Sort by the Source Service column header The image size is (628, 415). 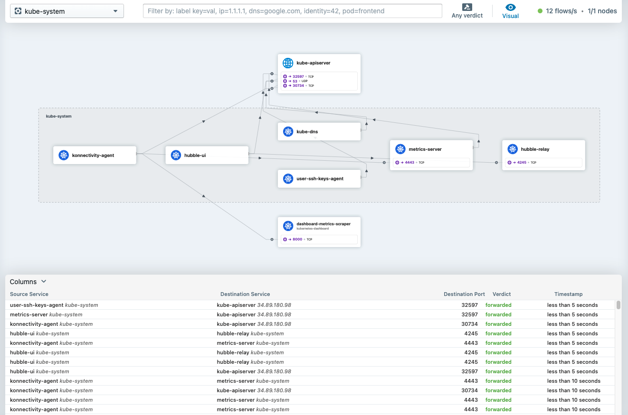(29, 294)
